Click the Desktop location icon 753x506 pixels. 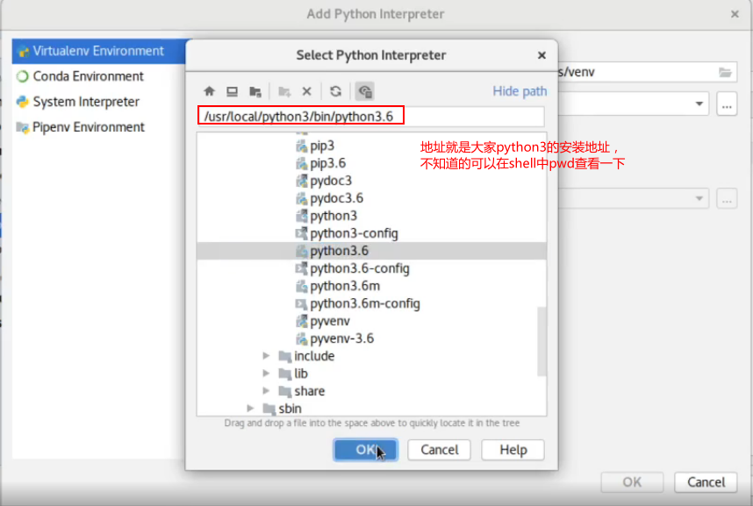[231, 91]
